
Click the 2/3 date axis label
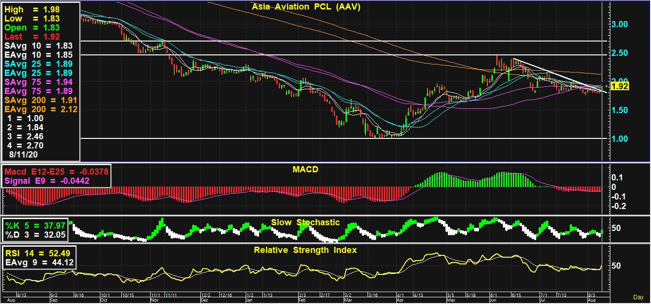pos(302,296)
